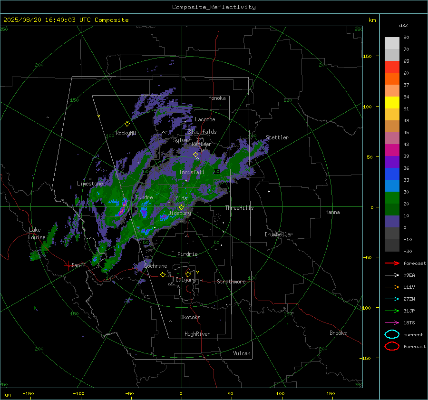The width and height of the screenshot is (428, 400).
Task: Click the dBZ legend heading
Action: click(x=403, y=26)
